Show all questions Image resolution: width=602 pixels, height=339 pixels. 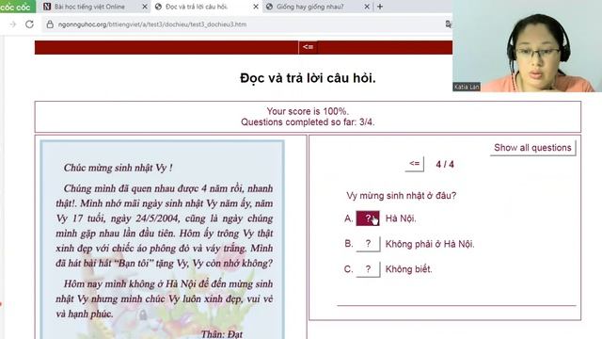tap(532, 148)
